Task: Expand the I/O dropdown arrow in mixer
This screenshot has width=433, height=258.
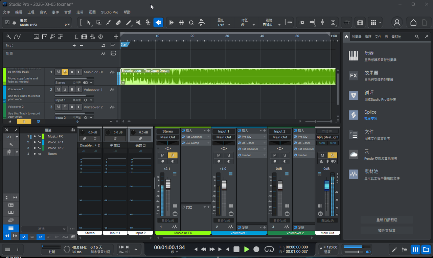Action: coord(17,137)
